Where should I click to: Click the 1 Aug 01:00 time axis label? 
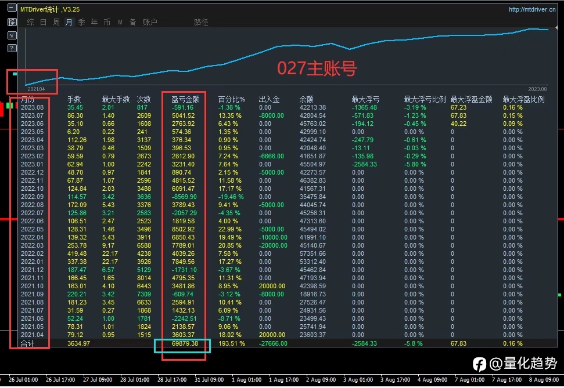[x=247, y=380]
